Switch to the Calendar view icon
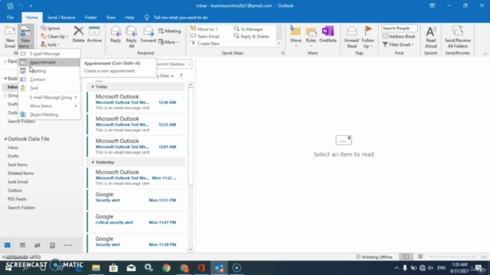The height and width of the screenshot is (275, 490). 22,245
